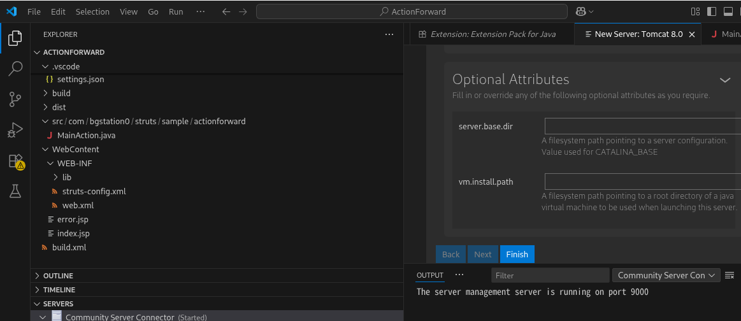Go back with the left arrow
Screen dimensions: 741x321
[x=226, y=12]
